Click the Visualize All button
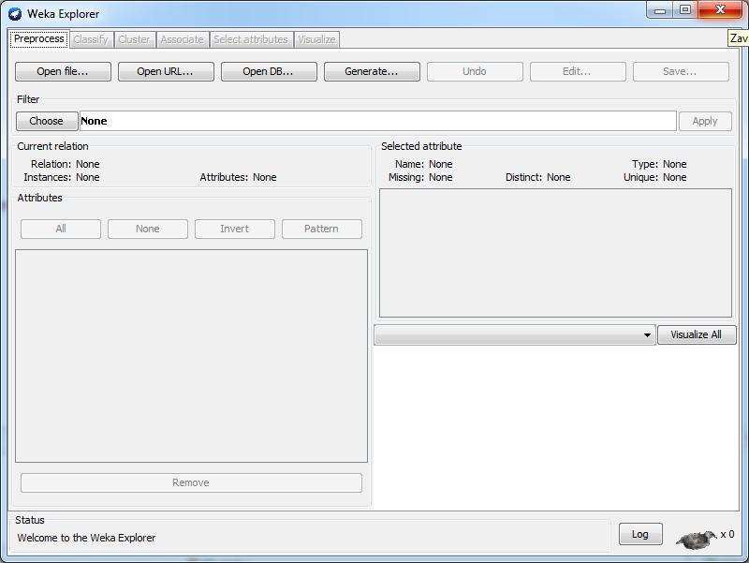749x563 pixels. tap(697, 335)
